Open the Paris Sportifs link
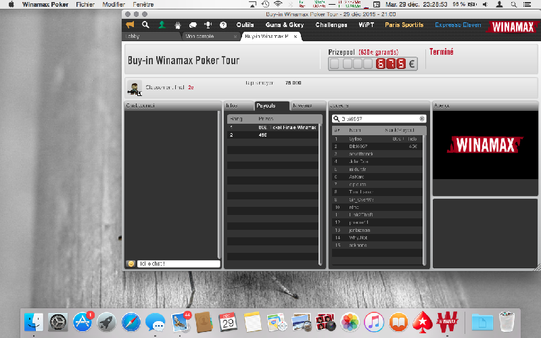 click(x=404, y=25)
